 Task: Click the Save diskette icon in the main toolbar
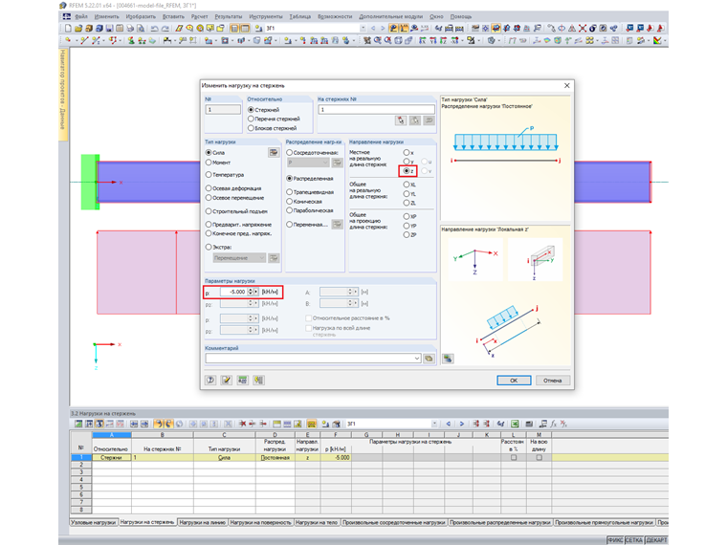[109, 29]
